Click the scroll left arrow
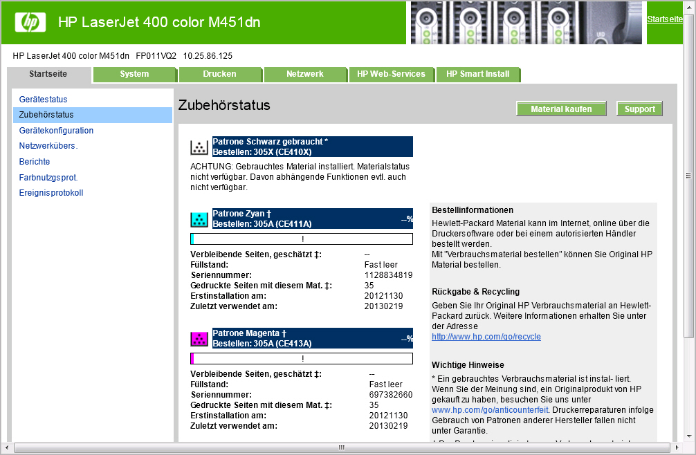696x455 pixels. point(6,447)
